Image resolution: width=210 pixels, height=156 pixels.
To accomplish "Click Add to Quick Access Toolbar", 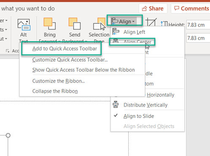I will [x=82, y=48].
